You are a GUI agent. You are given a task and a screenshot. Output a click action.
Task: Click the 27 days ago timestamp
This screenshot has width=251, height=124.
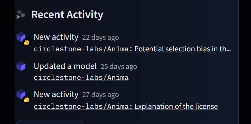tap(100, 95)
